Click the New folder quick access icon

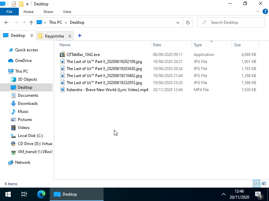pos(21,4)
